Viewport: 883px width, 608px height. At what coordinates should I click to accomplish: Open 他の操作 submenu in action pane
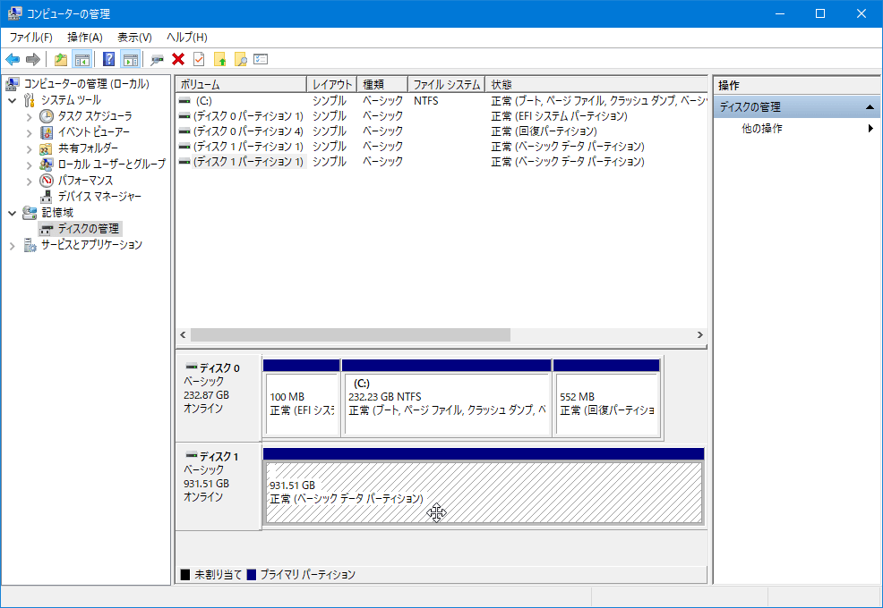click(762, 129)
